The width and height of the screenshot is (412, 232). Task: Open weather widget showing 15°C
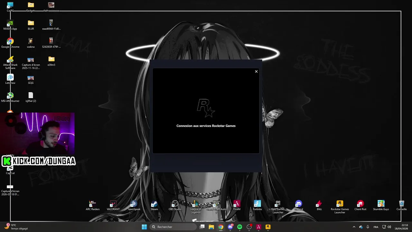[x=16, y=227]
